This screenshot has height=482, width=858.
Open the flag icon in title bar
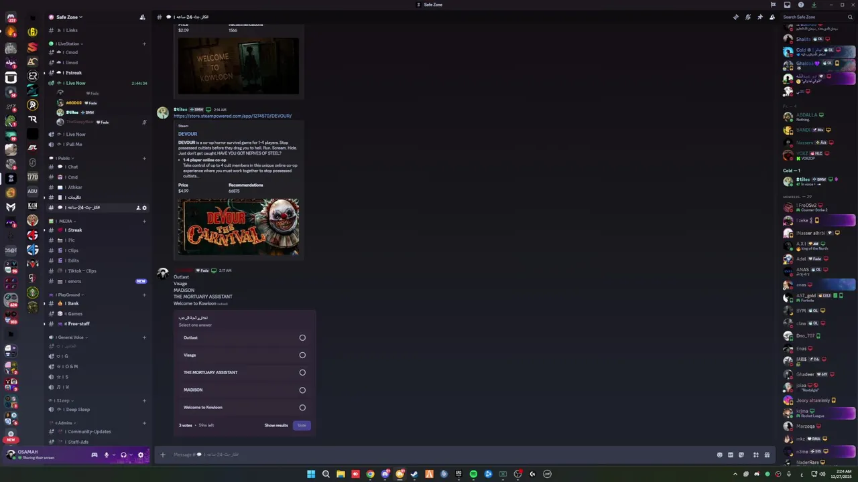point(773,5)
